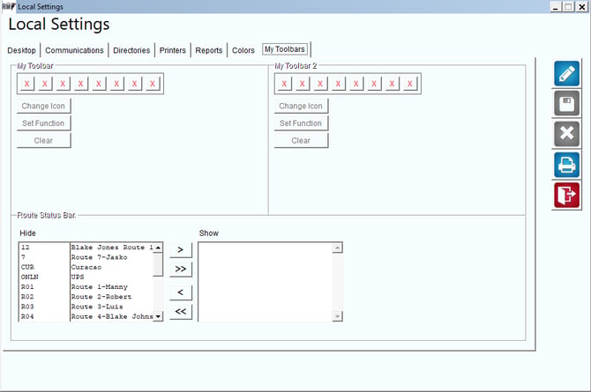
Task: Click inside the empty Show list box
Action: (x=266, y=282)
